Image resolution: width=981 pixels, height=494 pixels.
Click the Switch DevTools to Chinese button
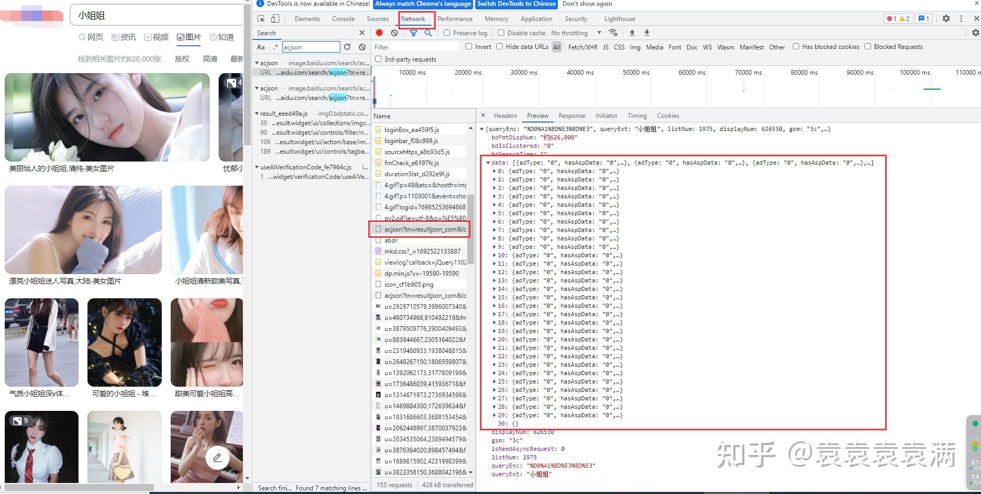coord(516,4)
